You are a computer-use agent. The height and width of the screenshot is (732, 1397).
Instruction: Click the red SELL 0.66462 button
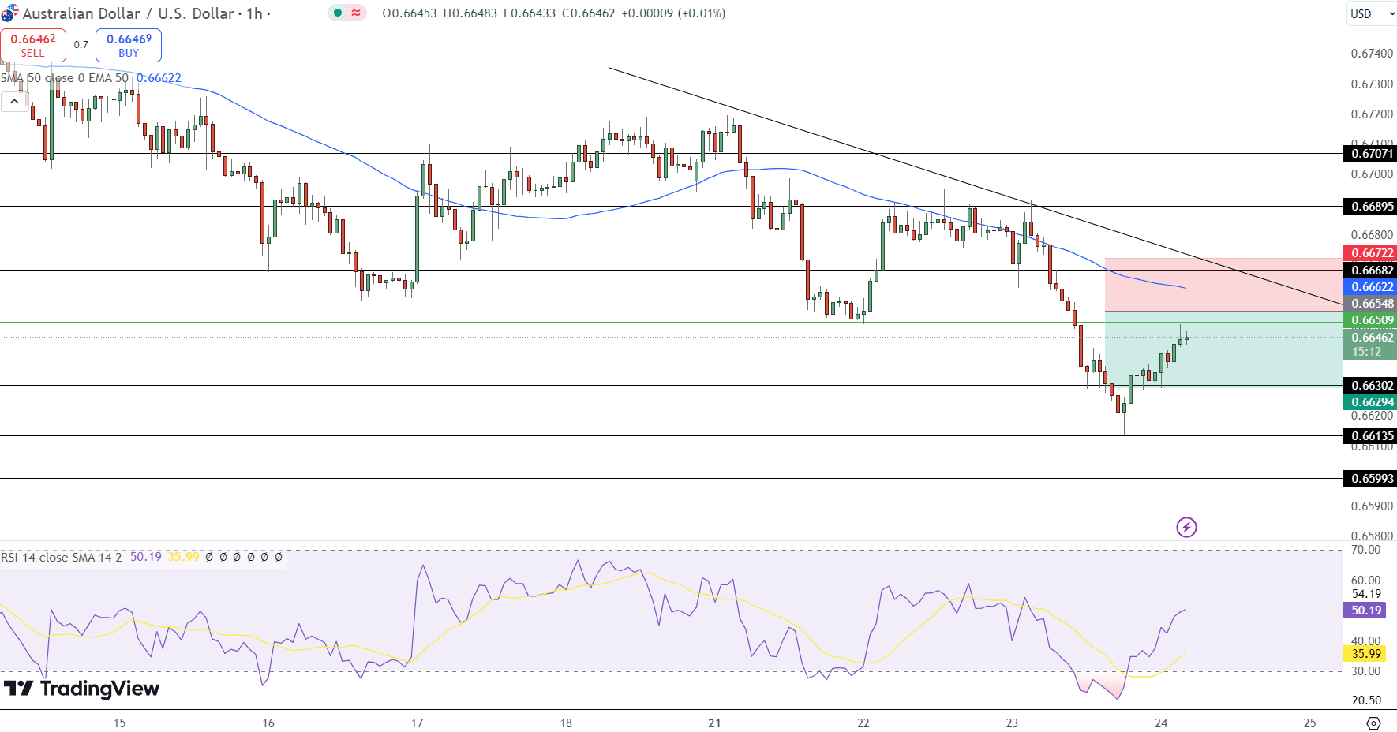tap(33, 45)
